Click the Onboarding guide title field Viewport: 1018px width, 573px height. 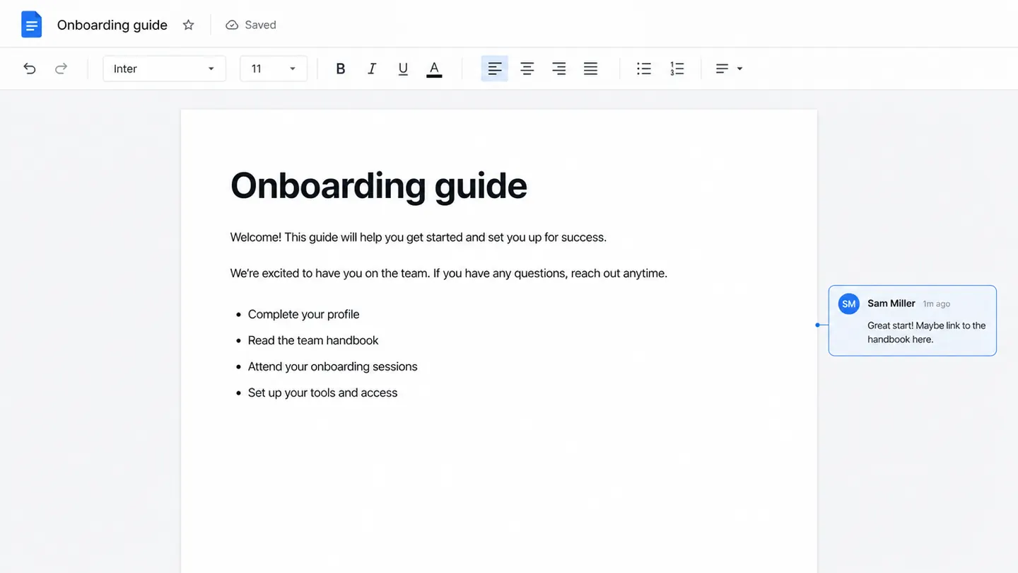[112, 25]
